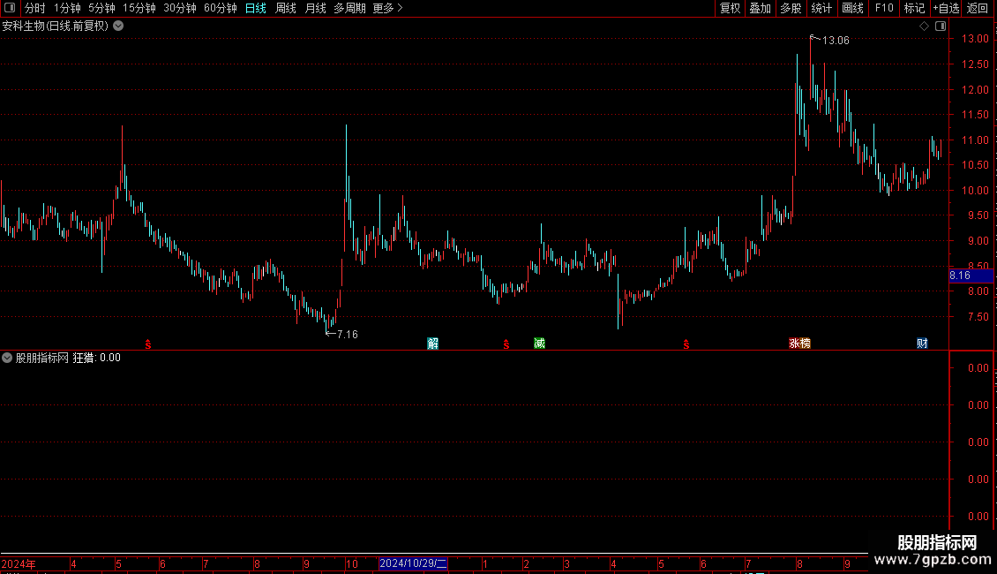The image size is (997, 574).
Task: Click the blue 财 financial marker
Action: (922, 344)
